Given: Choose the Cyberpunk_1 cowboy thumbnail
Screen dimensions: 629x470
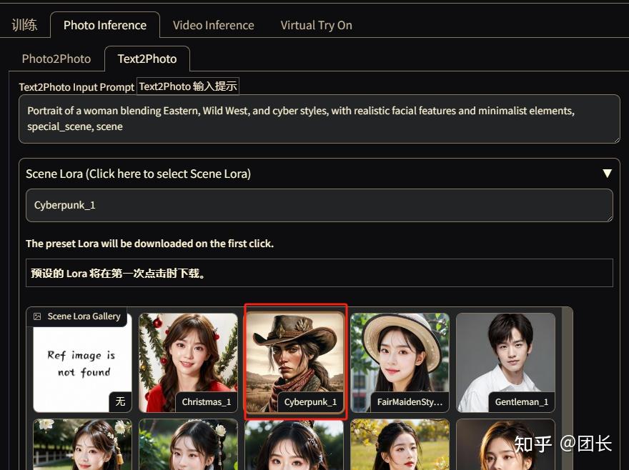Looking at the screenshot, I should click(x=294, y=363).
